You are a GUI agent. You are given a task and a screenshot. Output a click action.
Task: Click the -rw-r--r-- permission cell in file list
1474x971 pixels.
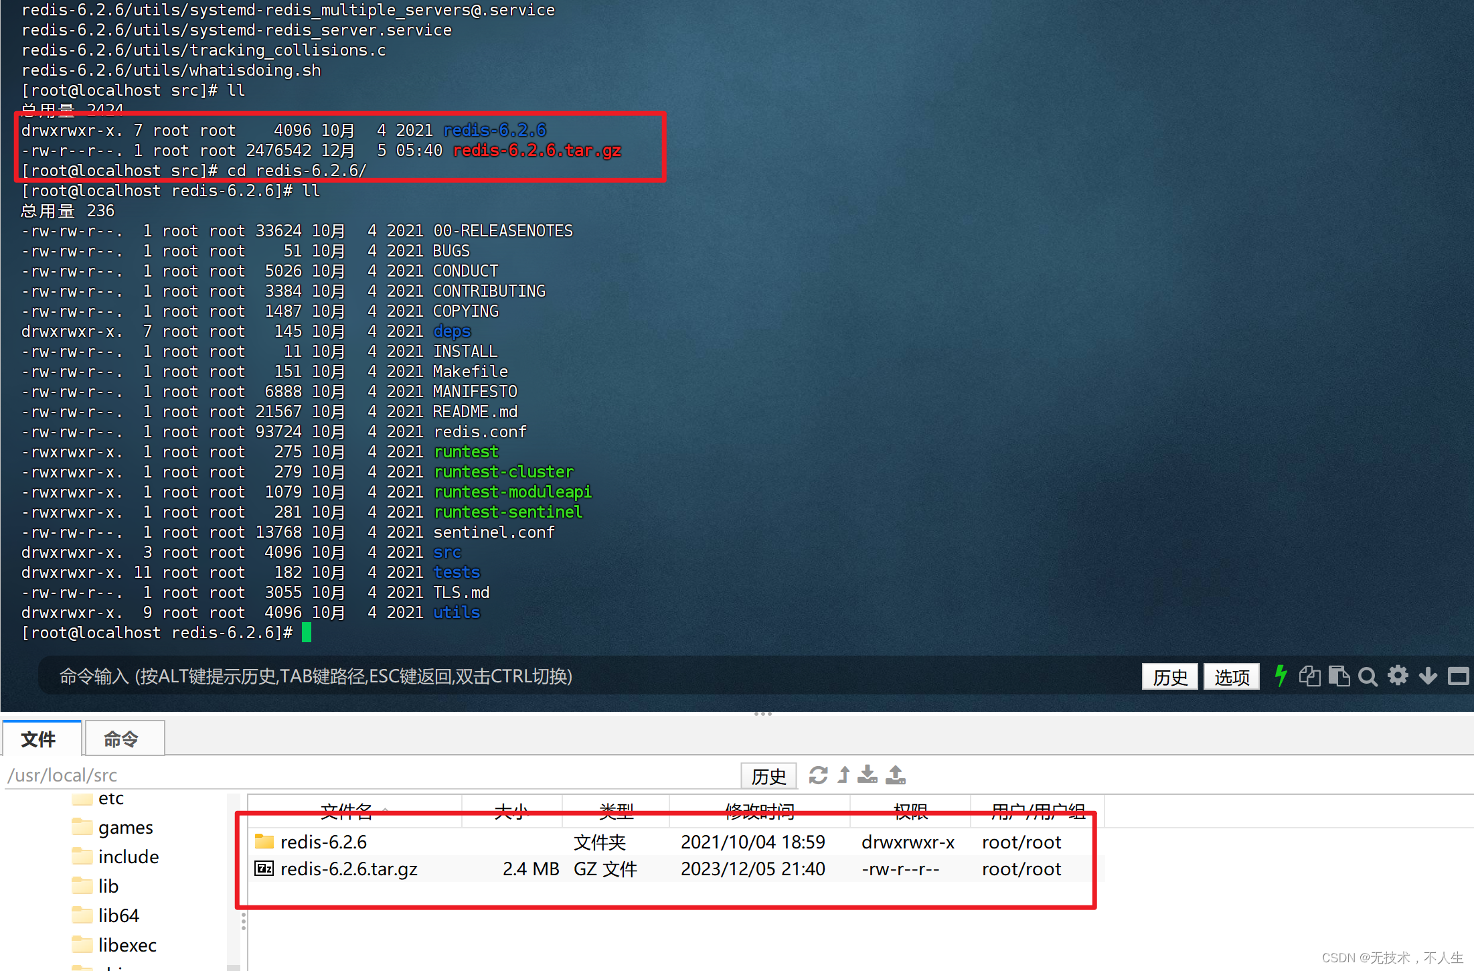900,869
